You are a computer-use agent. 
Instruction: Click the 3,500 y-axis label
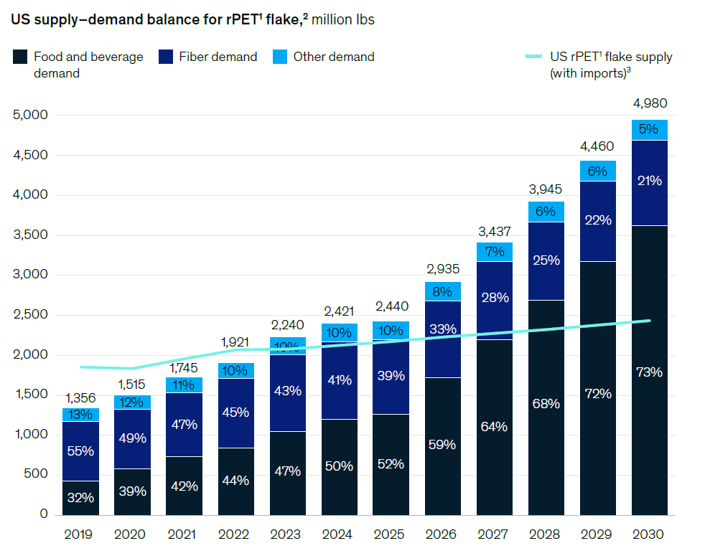[31, 235]
